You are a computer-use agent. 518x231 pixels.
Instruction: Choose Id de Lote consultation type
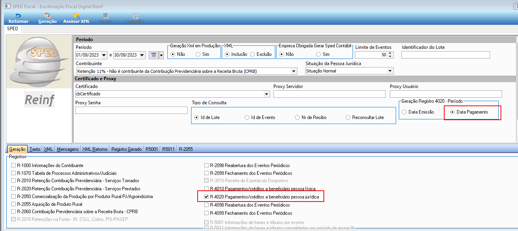click(207, 117)
